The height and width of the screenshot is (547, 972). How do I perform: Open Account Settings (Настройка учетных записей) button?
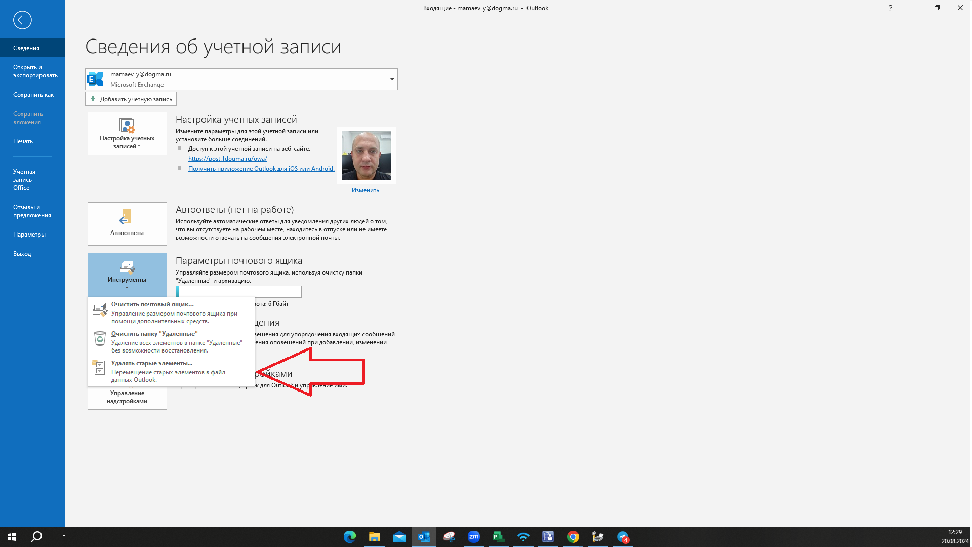pos(127,134)
